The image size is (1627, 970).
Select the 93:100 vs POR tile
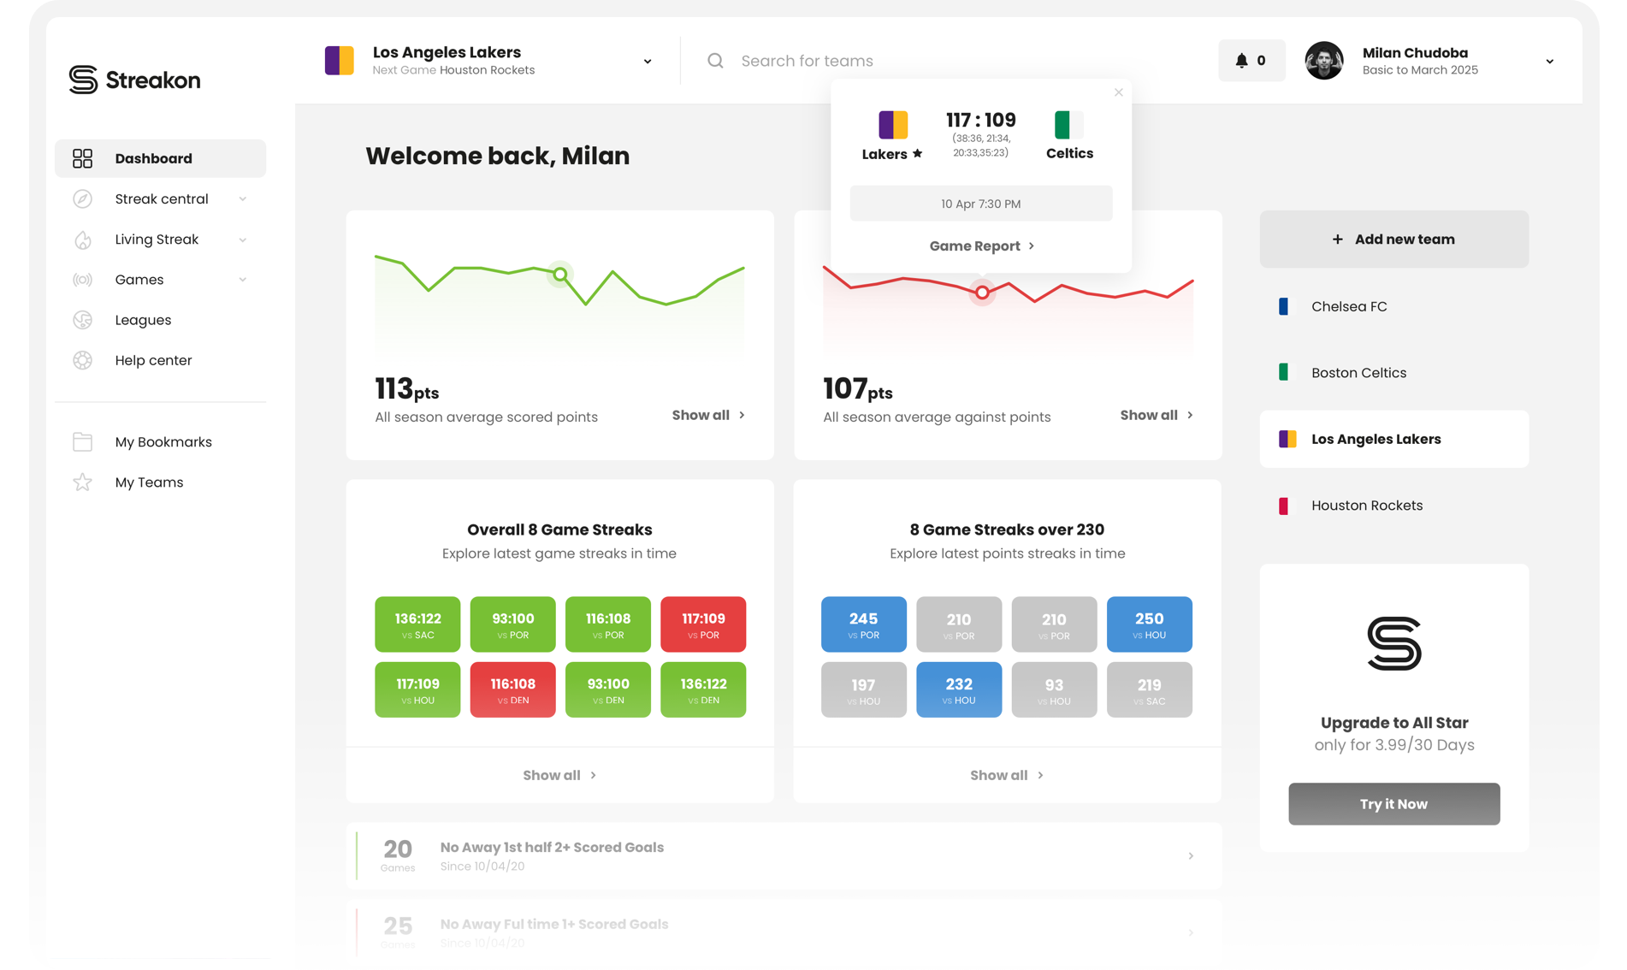512,624
